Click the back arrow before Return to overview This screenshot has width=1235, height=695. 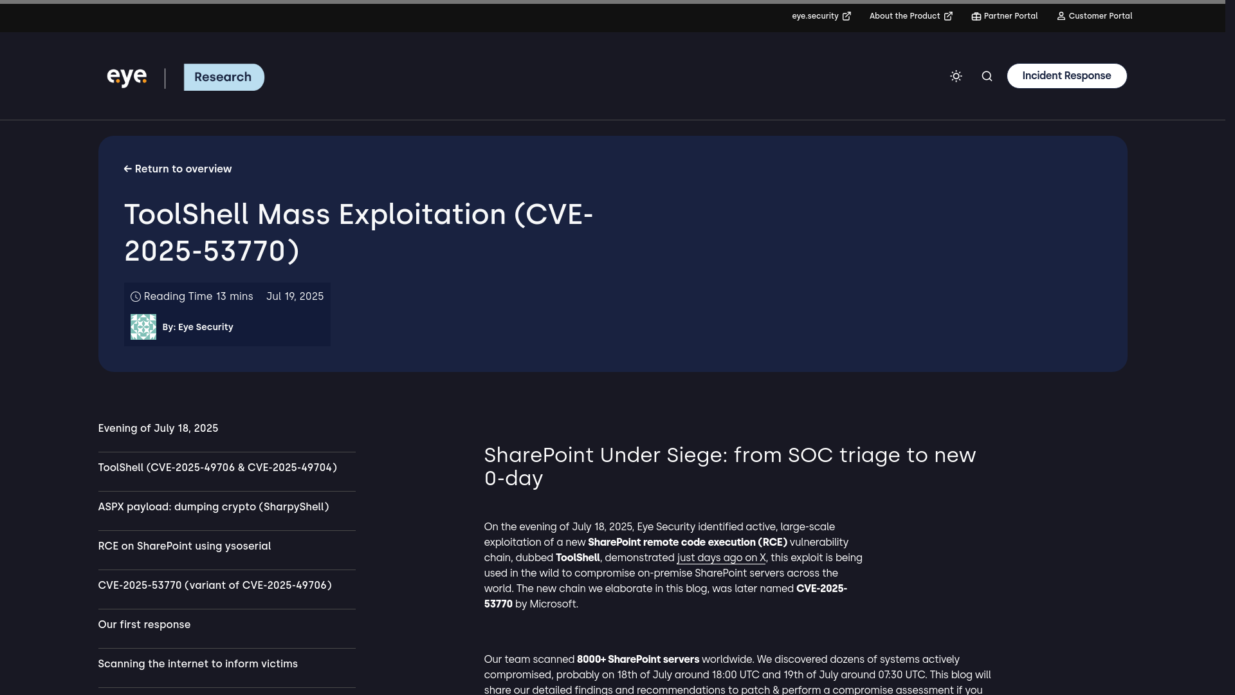click(x=127, y=169)
